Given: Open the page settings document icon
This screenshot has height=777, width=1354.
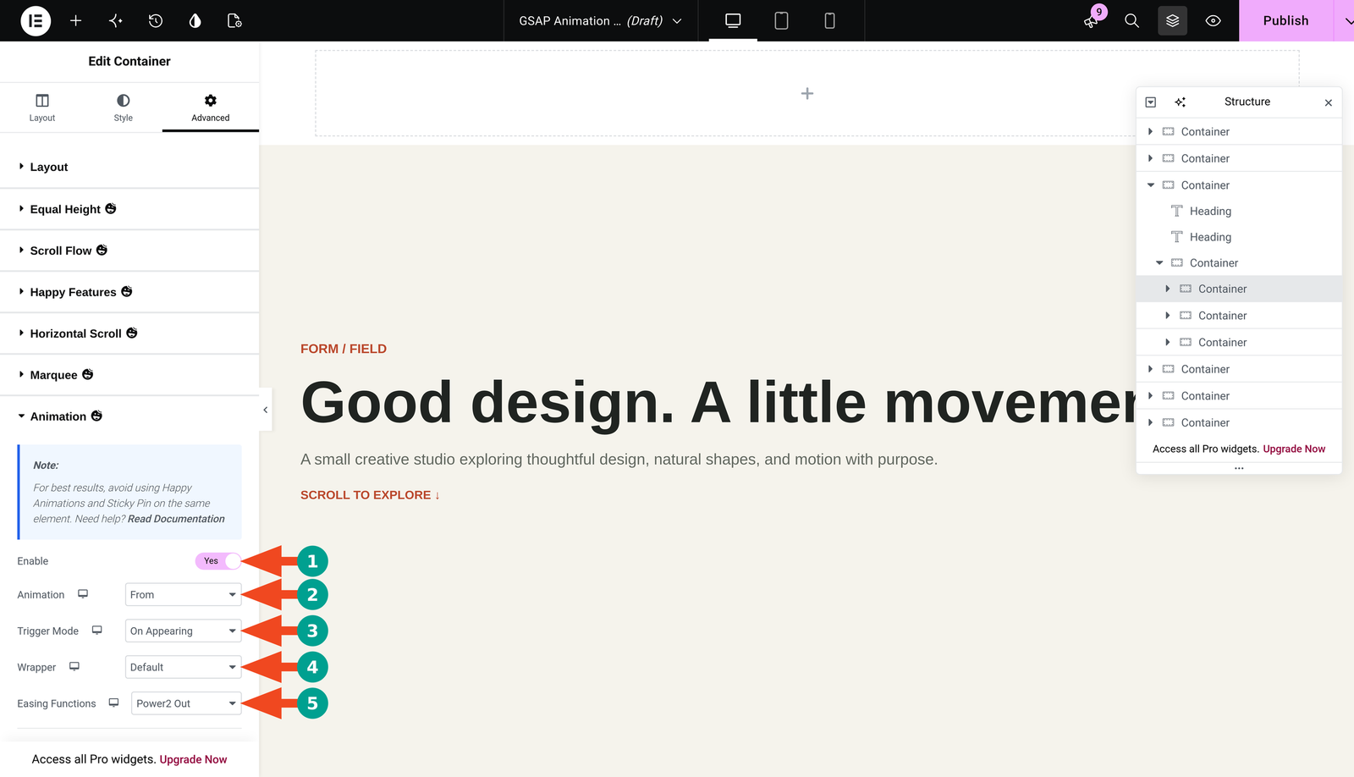Looking at the screenshot, I should click(x=235, y=20).
